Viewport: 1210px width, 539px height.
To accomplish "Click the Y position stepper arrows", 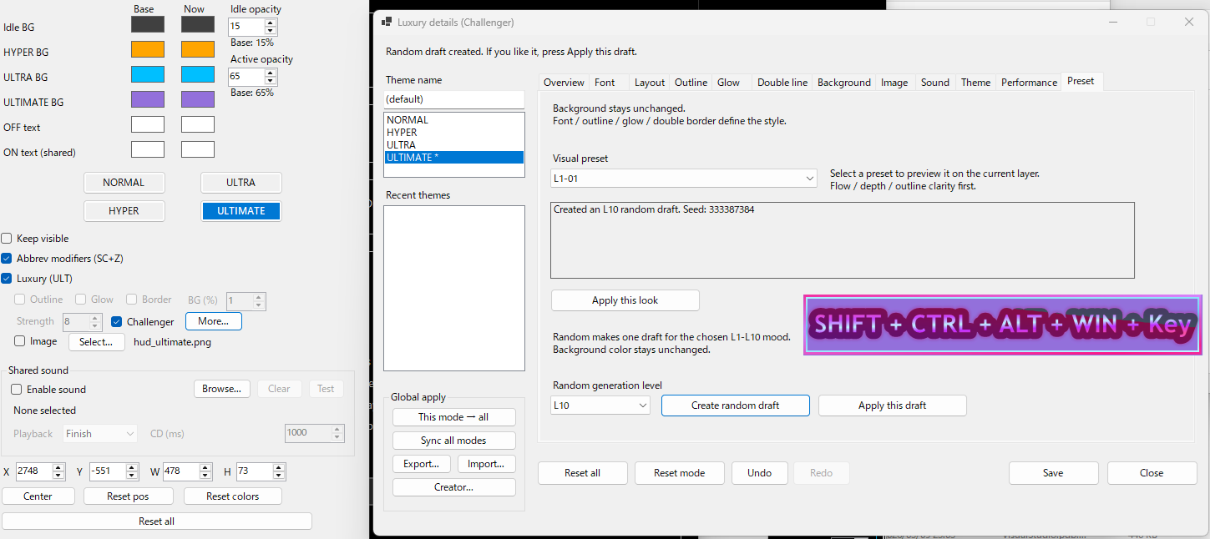I will [x=133, y=471].
